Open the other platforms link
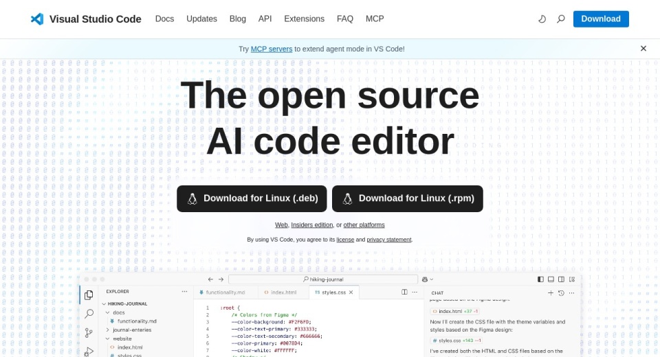660x357 pixels. tap(364, 225)
